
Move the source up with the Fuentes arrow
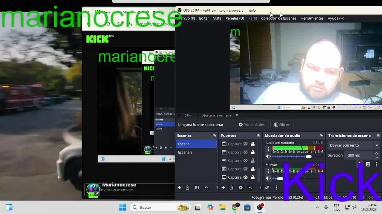[x=250, y=188]
